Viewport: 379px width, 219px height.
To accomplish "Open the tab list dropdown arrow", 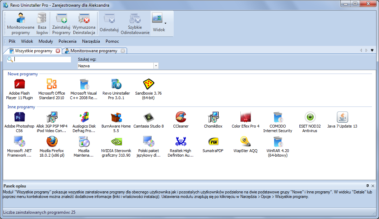I will pos(372,50).
